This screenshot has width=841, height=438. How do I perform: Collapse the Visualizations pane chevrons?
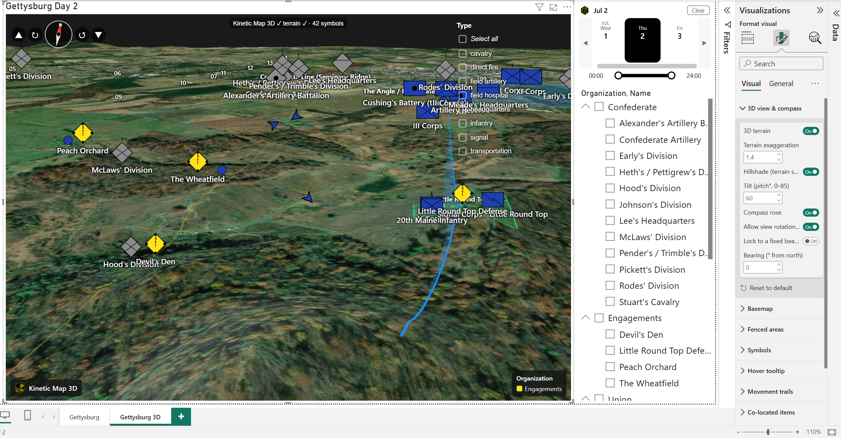click(x=820, y=11)
